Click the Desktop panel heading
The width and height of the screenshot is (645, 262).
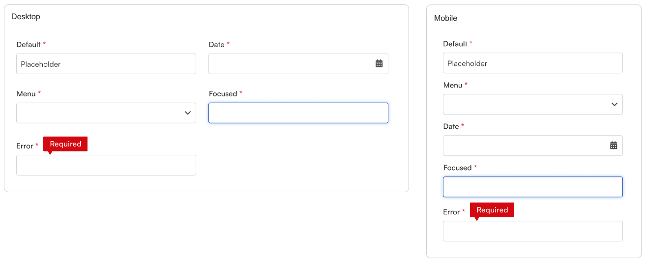click(26, 17)
